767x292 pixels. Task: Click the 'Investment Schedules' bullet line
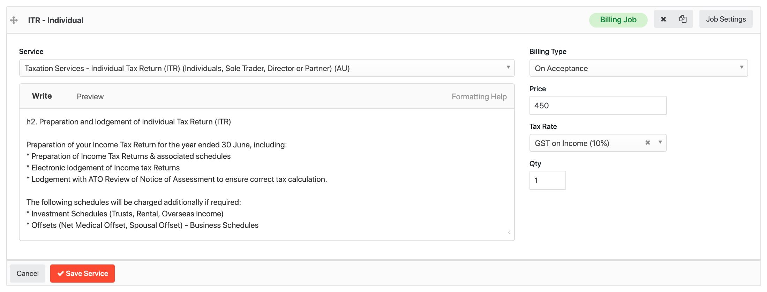(125, 214)
